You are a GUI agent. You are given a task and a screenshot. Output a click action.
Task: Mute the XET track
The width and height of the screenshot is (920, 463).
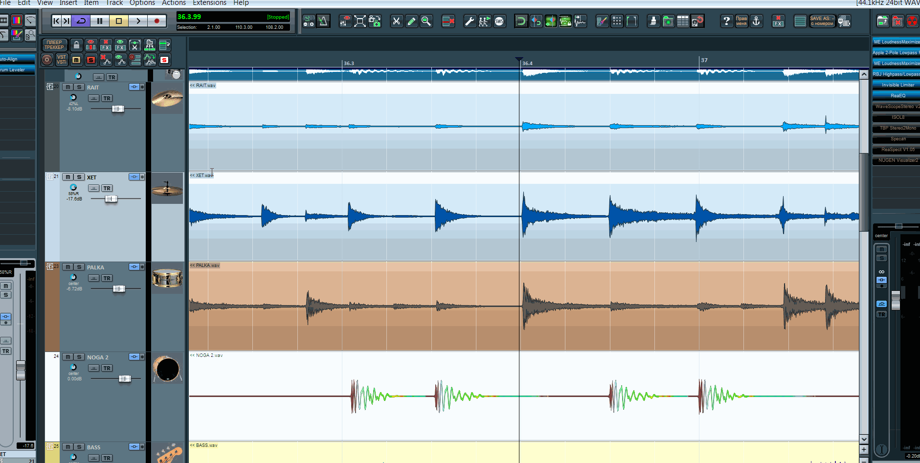(x=67, y=177)
